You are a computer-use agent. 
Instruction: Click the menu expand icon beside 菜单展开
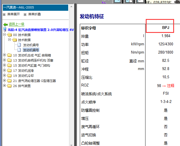pyautogui.click(x=4, y=14)
